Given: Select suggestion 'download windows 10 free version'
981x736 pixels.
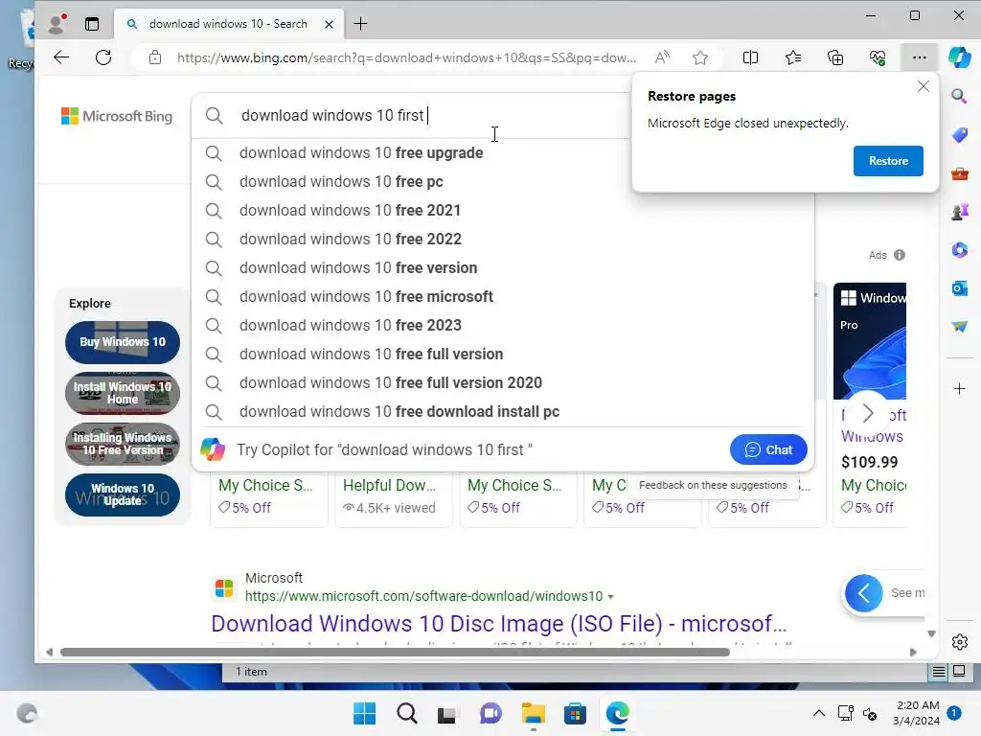Looking at the screenshot, I should (x=503, y=268).
